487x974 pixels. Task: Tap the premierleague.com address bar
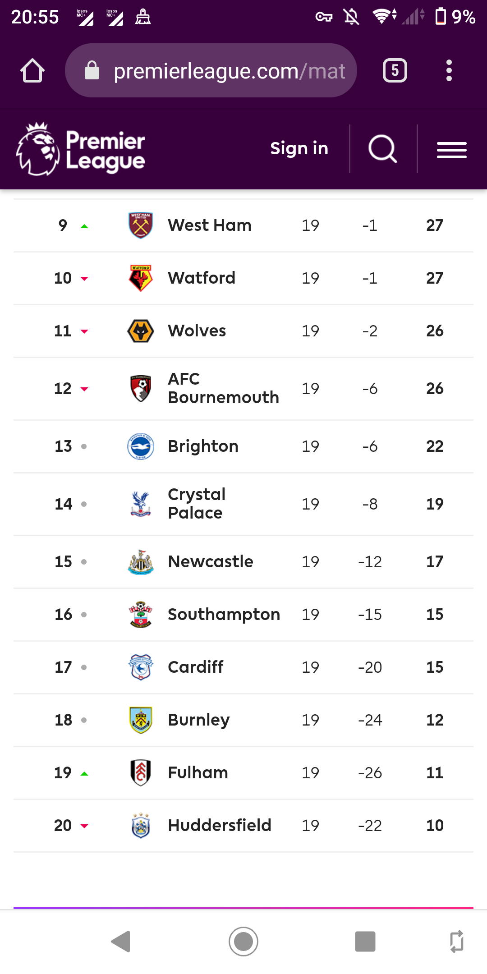(211, 71)
